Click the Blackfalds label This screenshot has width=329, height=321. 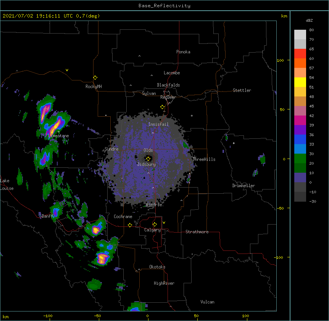(168, 85)
